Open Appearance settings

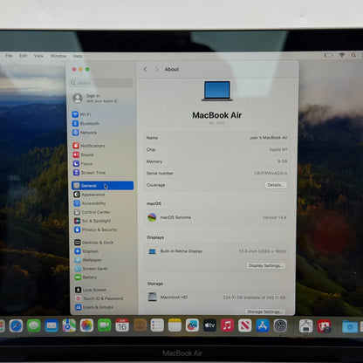pos(89,195)
